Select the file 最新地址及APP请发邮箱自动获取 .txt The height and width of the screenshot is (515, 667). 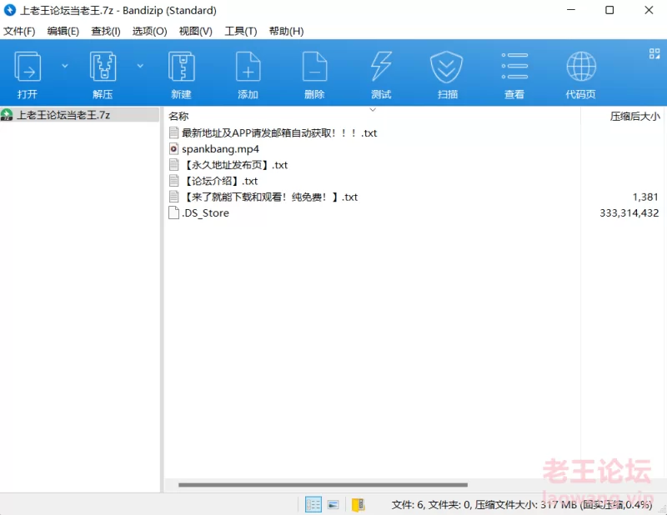[279, 133]
